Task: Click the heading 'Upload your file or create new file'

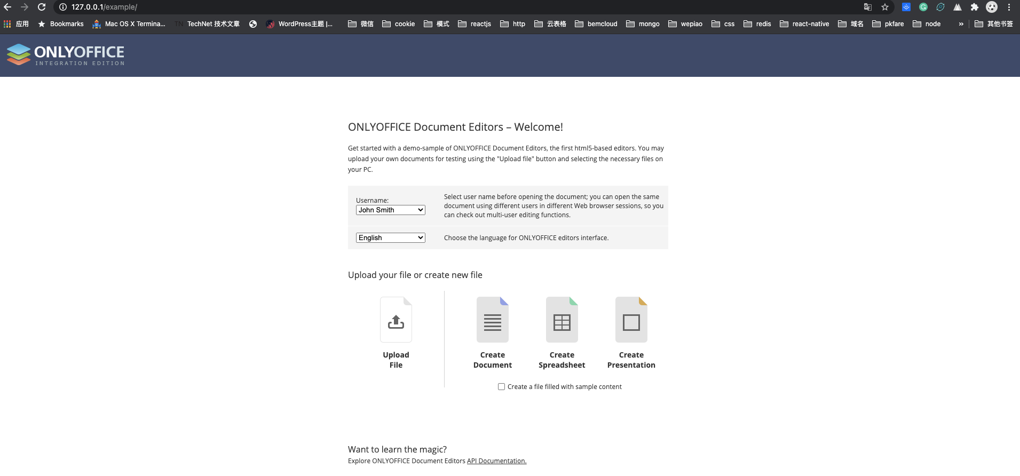Action: pyautogui.click(x=415, y=275)
